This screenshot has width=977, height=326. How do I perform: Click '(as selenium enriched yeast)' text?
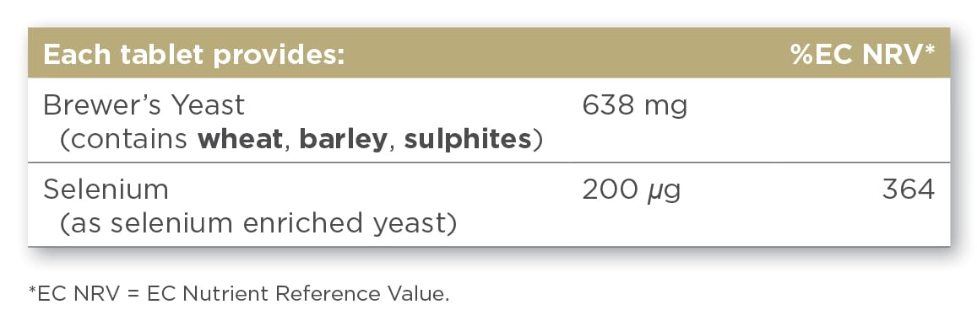point(258,224)
